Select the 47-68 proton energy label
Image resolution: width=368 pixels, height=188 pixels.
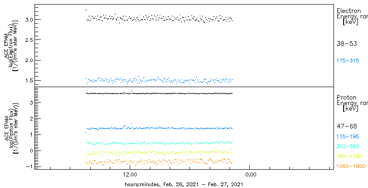coord(347,126)
